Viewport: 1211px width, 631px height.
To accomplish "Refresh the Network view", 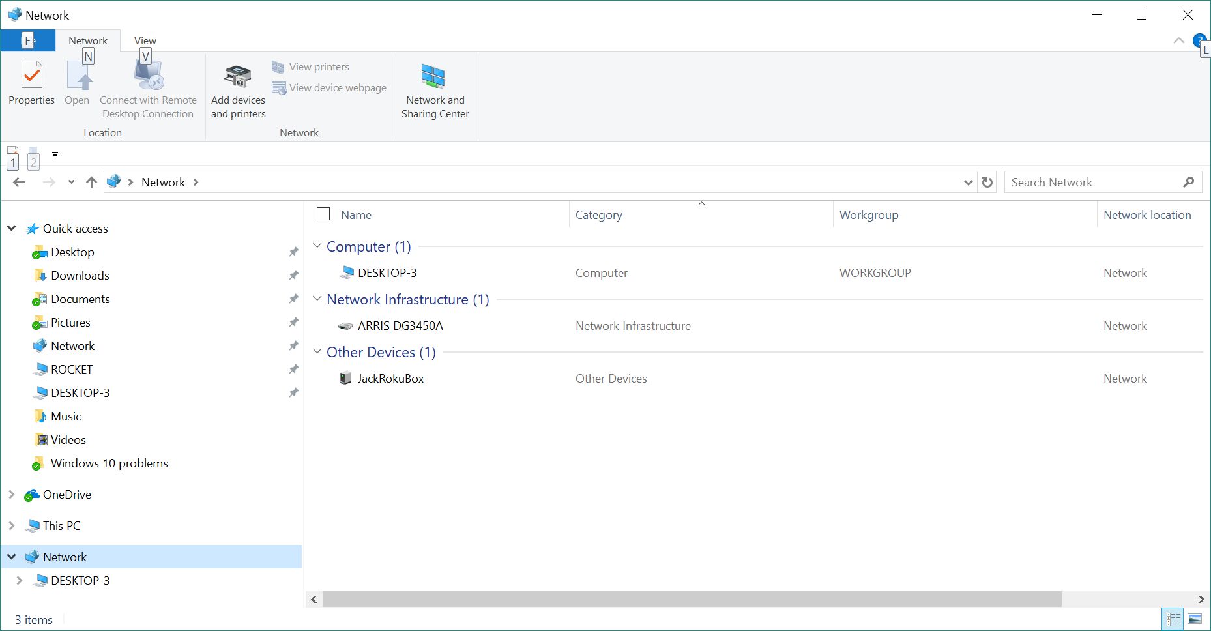I will pos(987,182).
